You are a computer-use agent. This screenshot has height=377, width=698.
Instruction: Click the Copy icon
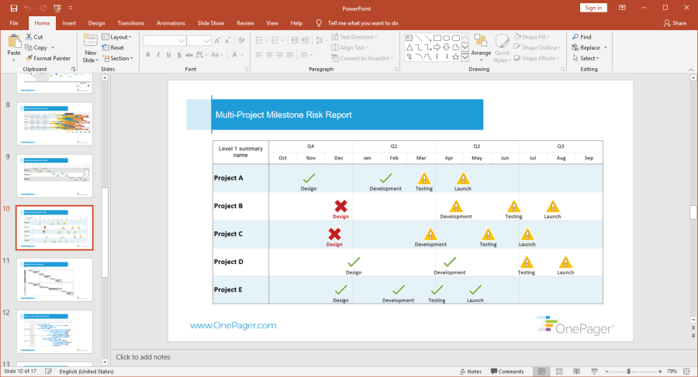[29, 47]
